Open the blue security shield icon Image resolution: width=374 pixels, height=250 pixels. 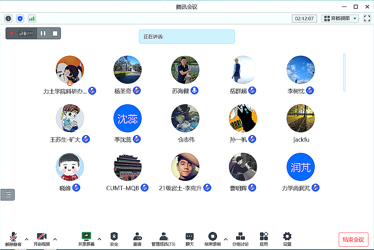tap(20, 19)
